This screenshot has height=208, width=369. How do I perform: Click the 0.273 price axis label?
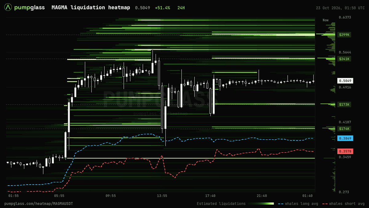coord(344,192)
